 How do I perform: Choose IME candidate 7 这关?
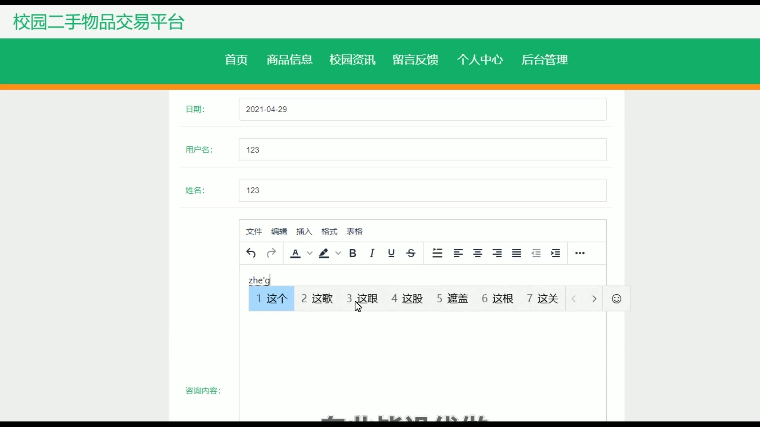click(542, 299)
